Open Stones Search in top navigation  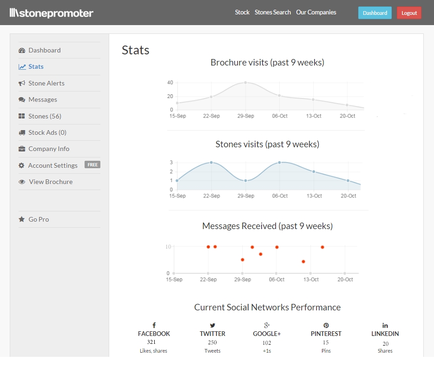tap(273, 12)
